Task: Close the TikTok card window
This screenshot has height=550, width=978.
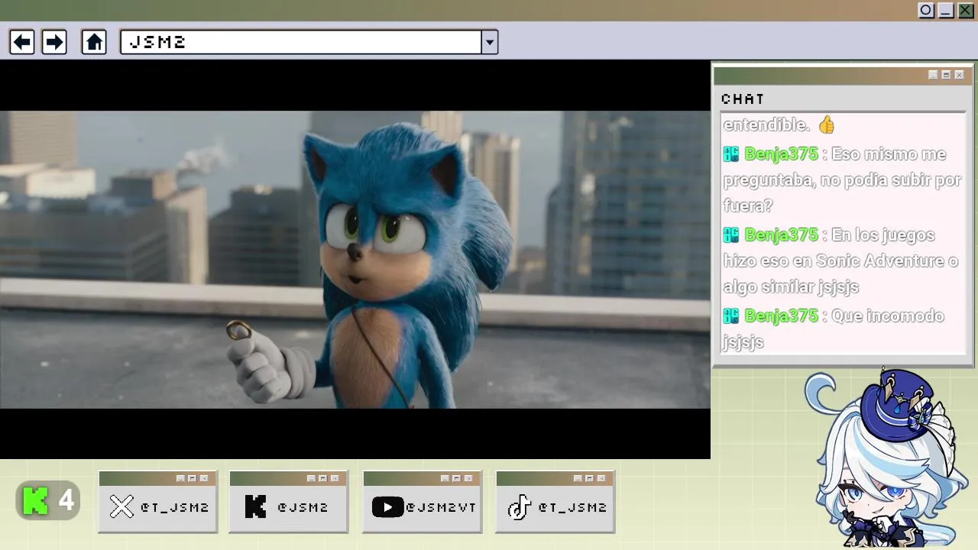Action: coord(601,478)
